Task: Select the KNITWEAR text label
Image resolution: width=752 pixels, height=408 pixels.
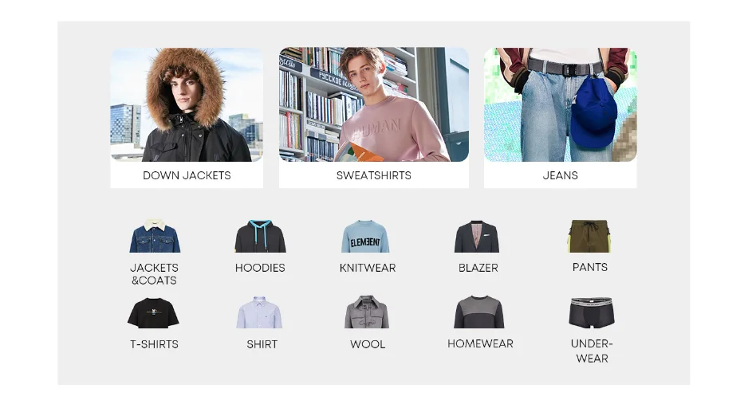Action: click(368, 268)
